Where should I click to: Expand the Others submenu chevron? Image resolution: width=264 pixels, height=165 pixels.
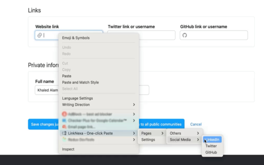[198, 133]
